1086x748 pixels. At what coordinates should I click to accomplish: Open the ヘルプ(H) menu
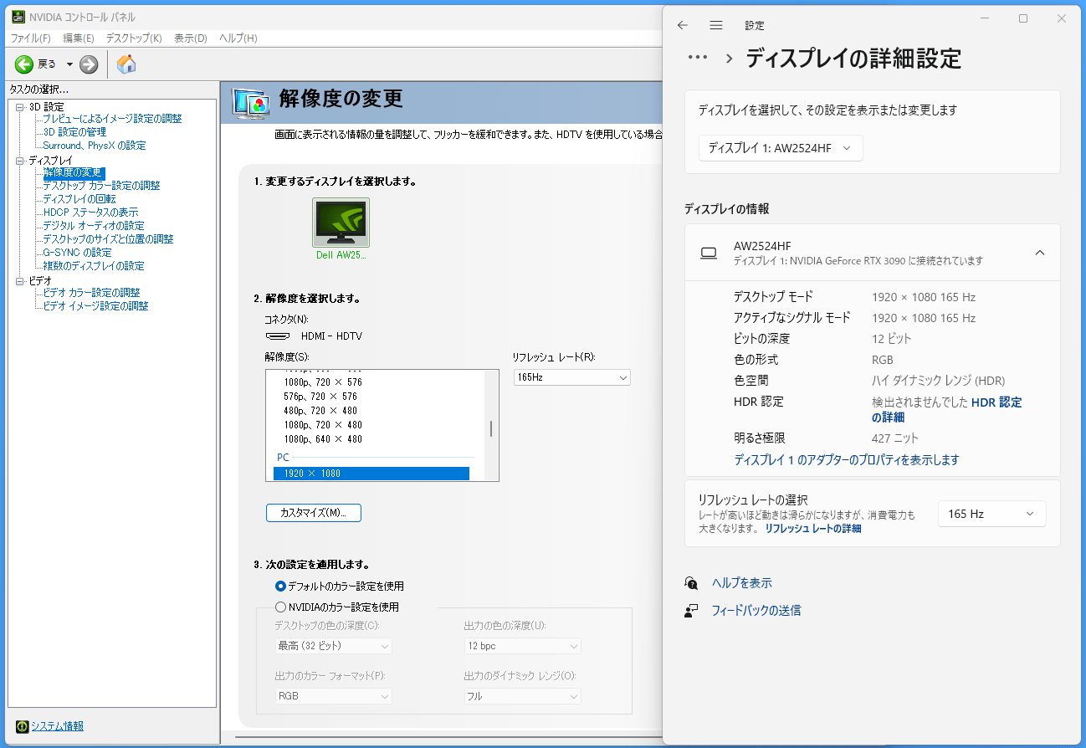[238, 38]
